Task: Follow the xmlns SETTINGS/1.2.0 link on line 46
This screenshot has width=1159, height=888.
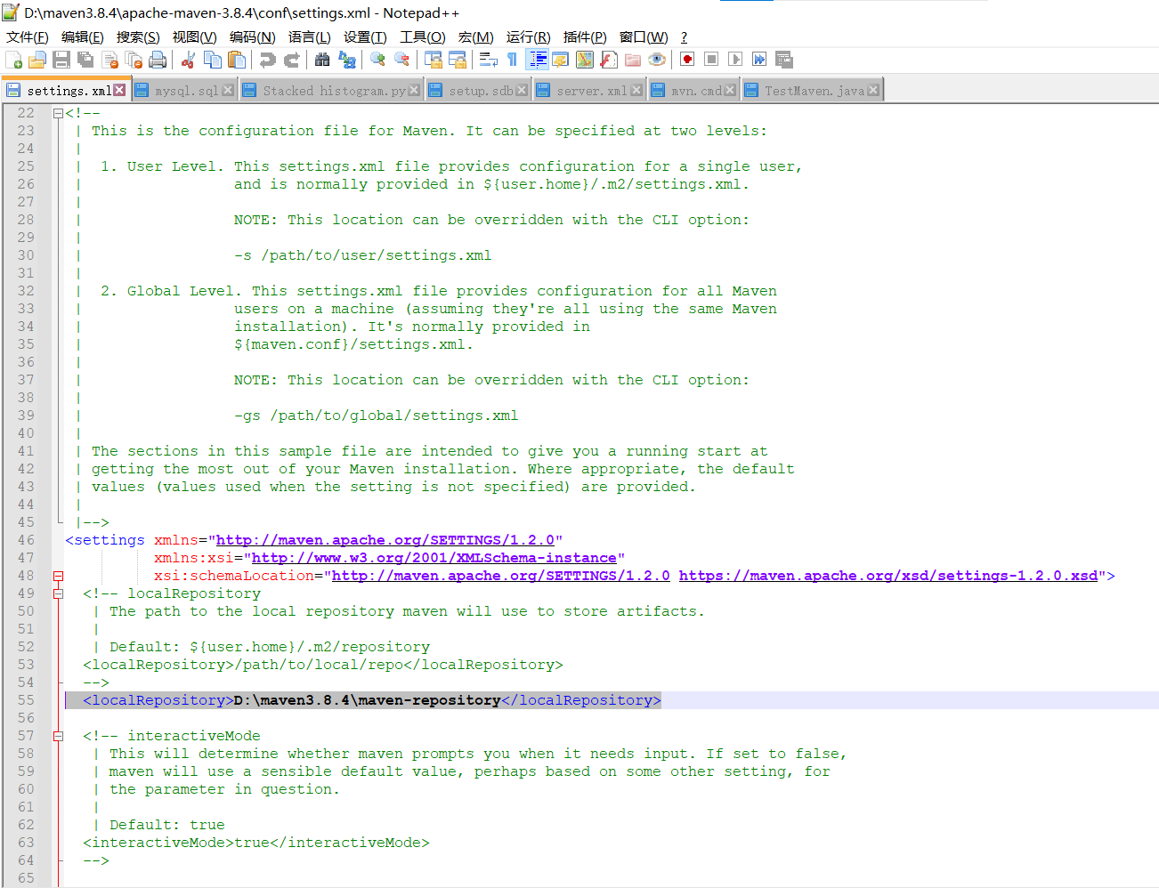Action: click(385, 540)
